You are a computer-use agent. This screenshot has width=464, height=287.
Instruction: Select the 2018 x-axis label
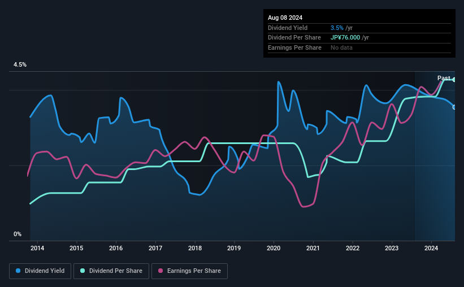point(195,248)
